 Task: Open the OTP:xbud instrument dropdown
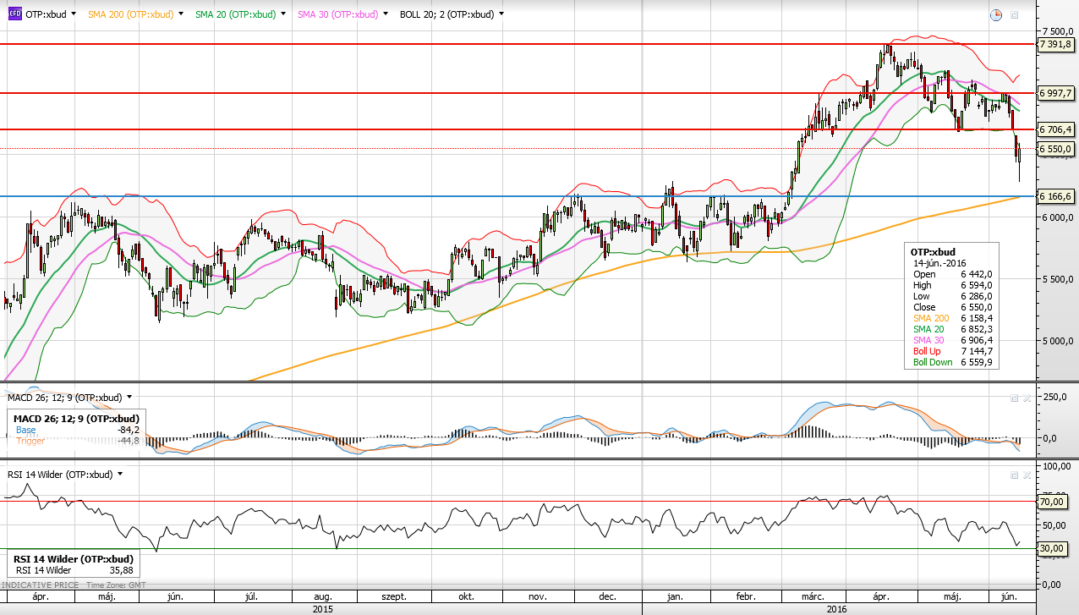point(74,14)
